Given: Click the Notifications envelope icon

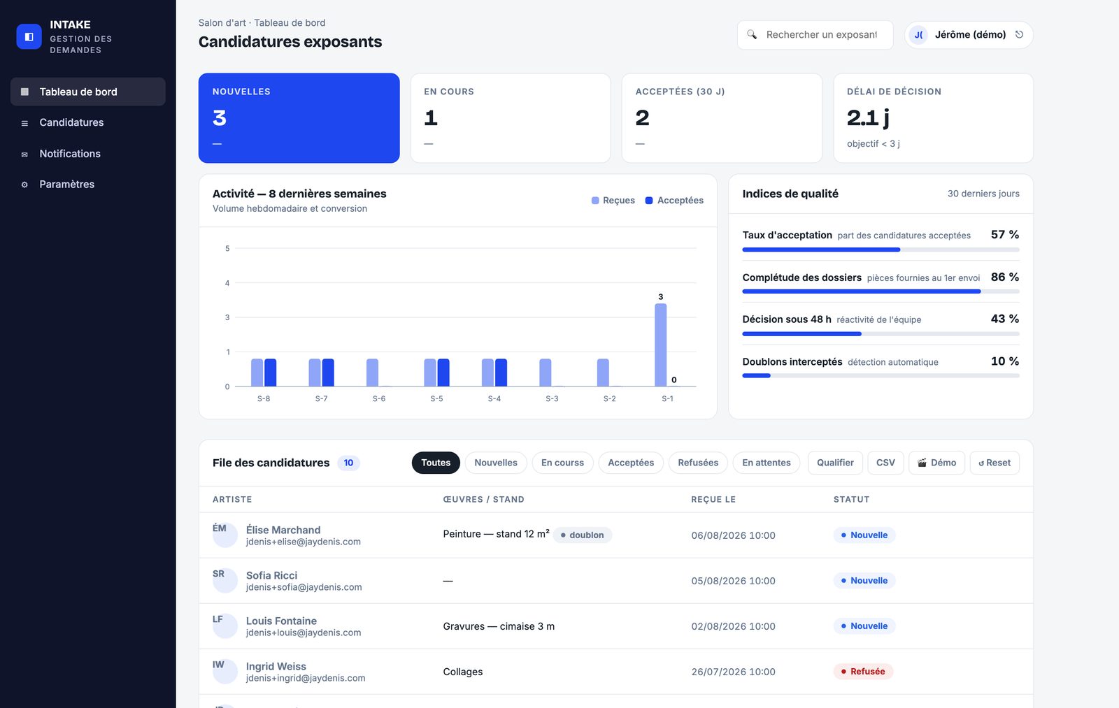Looking at the screenshot, I should pyautogui.click(x=24, y=154).
